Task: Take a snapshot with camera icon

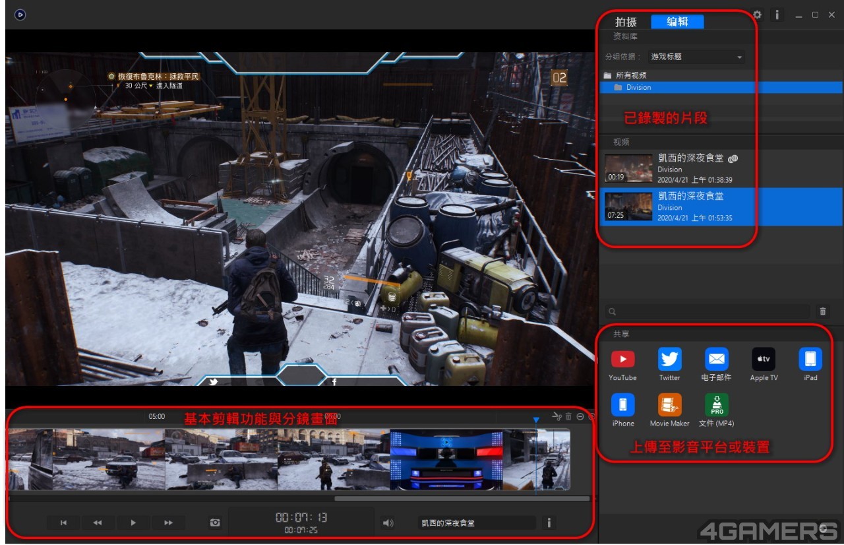Action: coord(215,523)
